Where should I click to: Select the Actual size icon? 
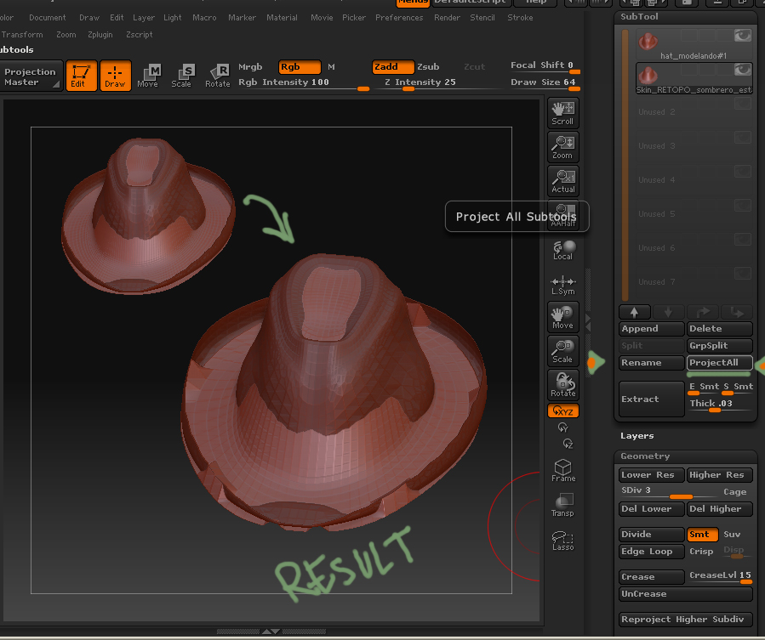pyautogui.click(x=562, y=180)
